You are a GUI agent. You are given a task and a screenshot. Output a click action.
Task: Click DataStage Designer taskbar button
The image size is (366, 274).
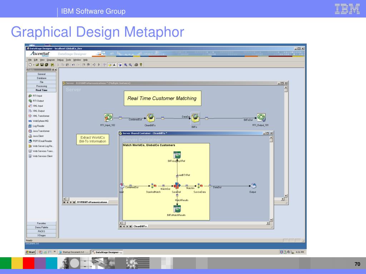[107, 252]
